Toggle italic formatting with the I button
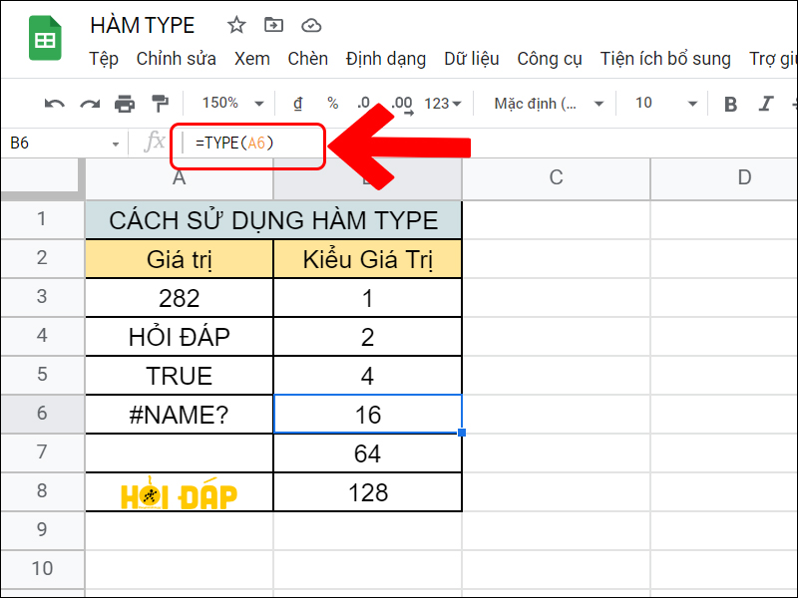The image size is (798, 598). coord(766,104)
